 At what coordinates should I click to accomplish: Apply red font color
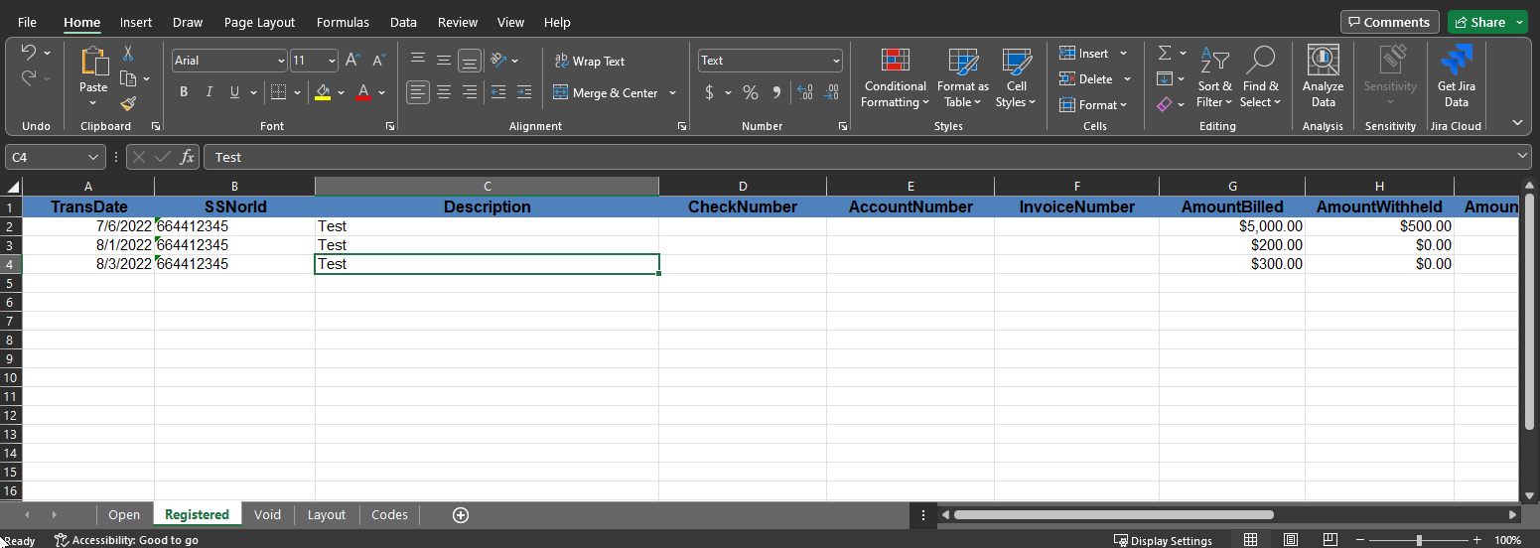tap(363, 92)
